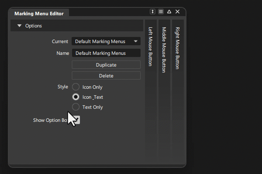Screen dimensions: 262x174
Task: Click the Marking Menu Editor title tab
Action: click(39, 13)
